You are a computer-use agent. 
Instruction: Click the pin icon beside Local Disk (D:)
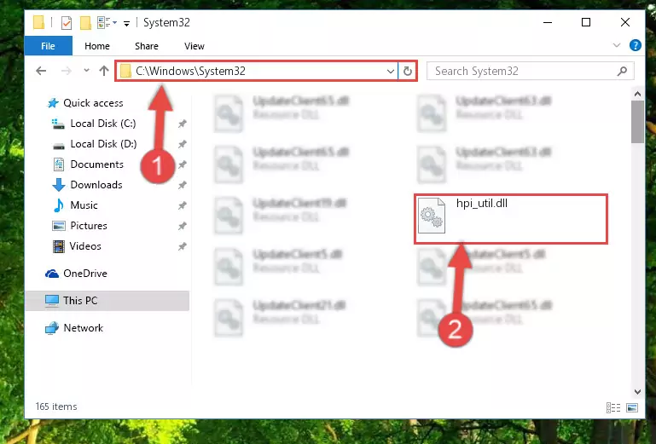[x=182, y=144]
